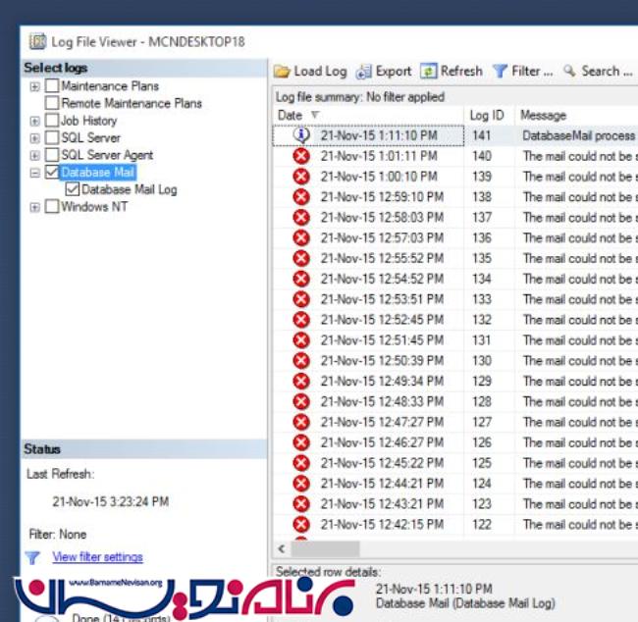The width and height of the screenshot is (638, 622).
Task: Click the Last Refresh time 3:23:24 PM
Action: point(138,501)
